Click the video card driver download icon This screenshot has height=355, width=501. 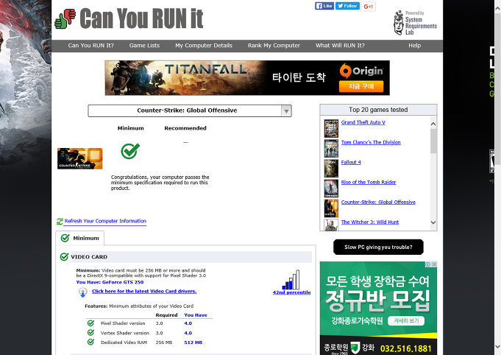(82, 292)
